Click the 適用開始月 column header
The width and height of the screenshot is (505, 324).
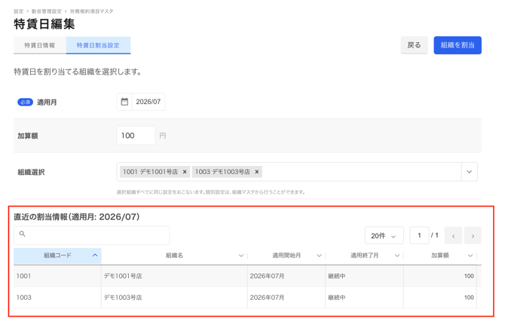(286, 255)
